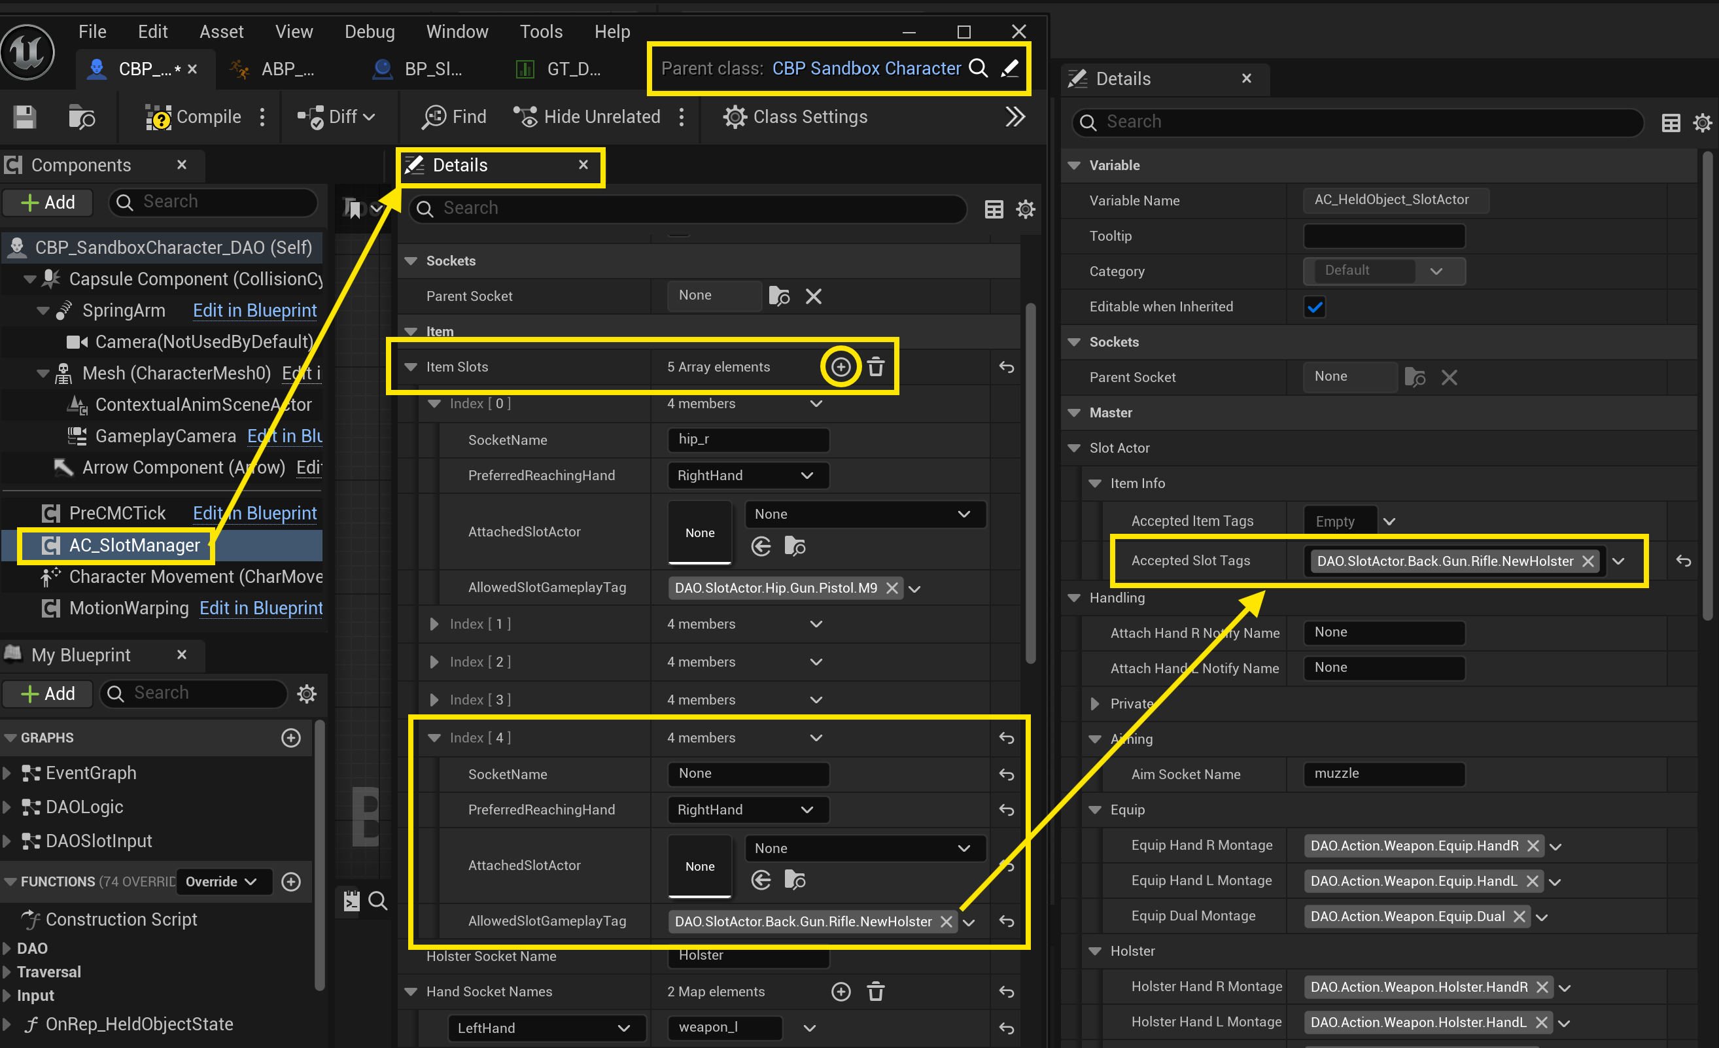Screen dimensions: 1719x1048
Task: Click the Browse to asset icon
Action: (x=82, y=117)
